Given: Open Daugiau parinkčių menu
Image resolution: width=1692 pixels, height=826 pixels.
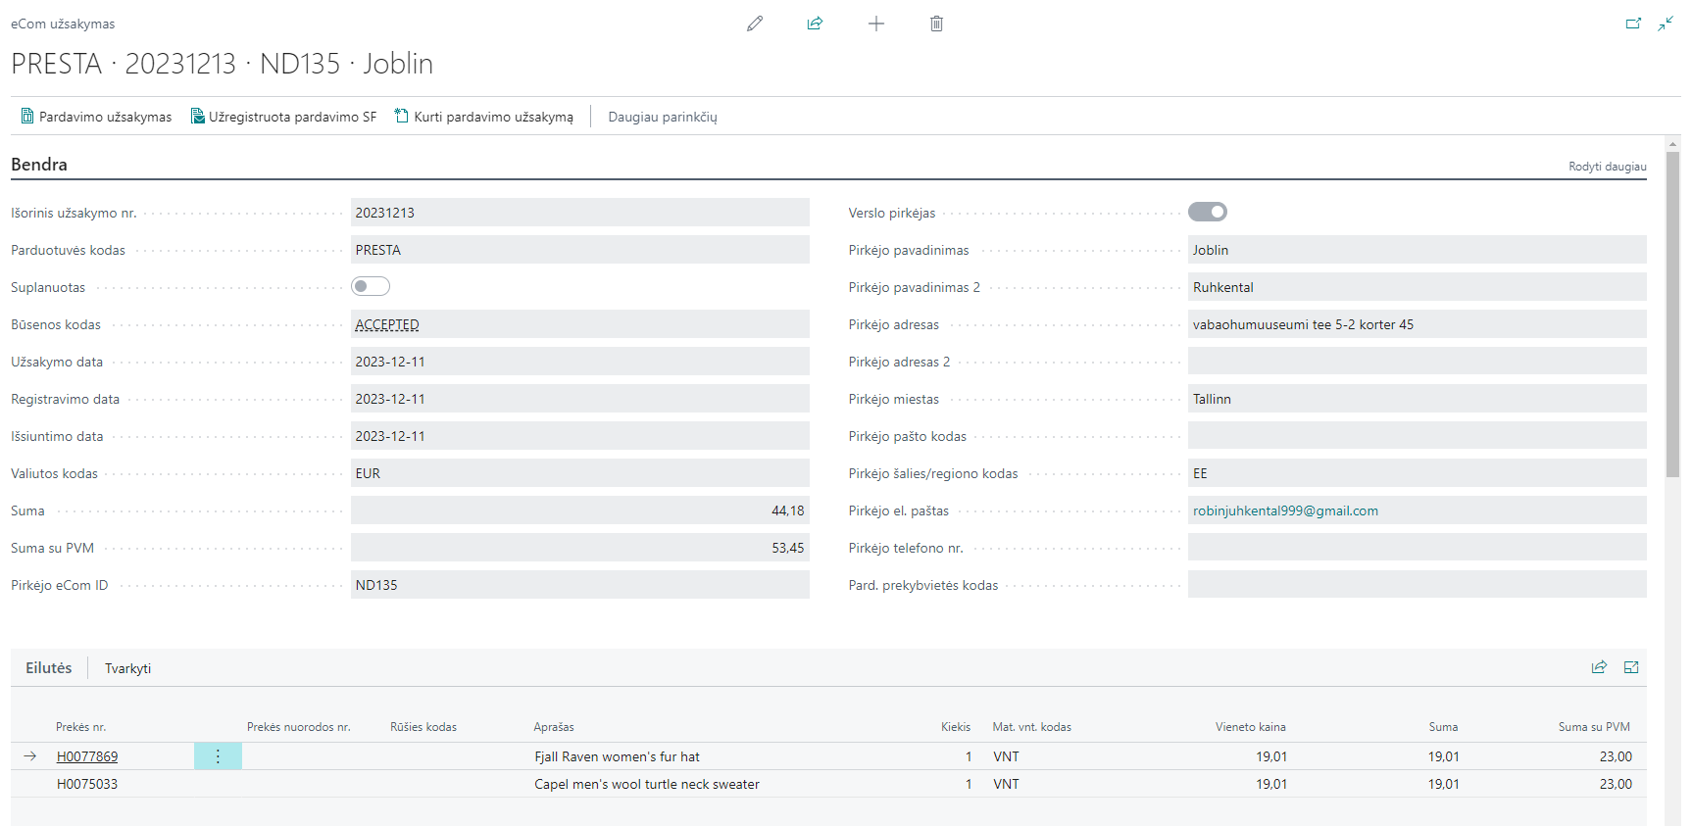Looking at the screenshot, I should coord(663,117).
